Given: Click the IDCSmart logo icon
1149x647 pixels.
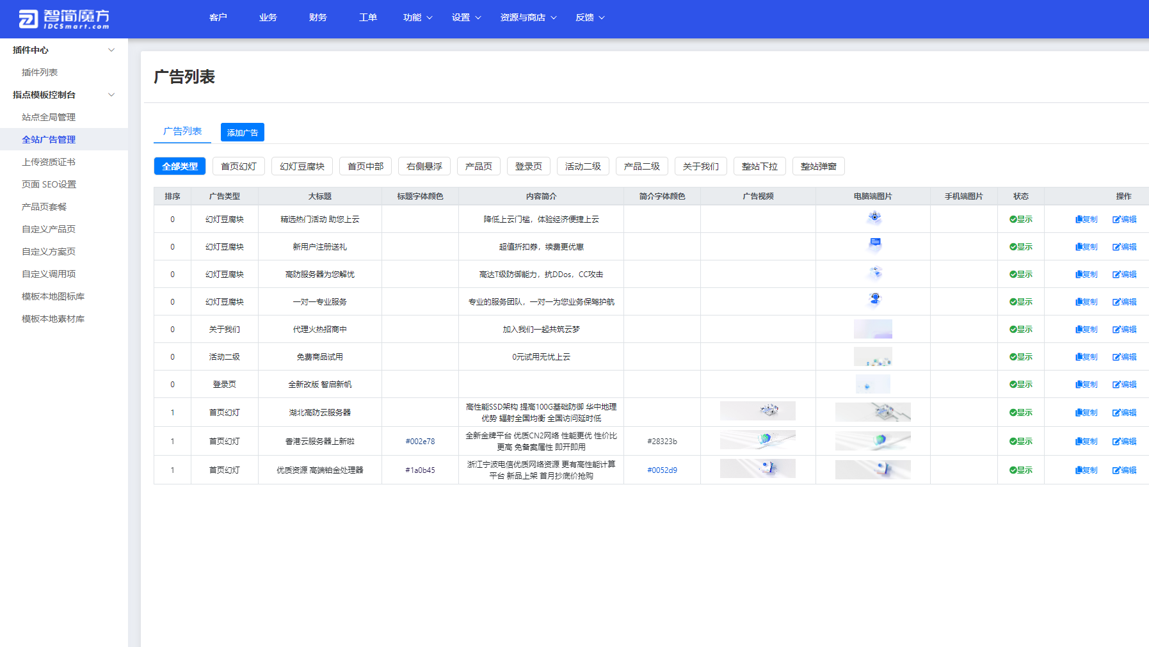Looking at the screenshot, I should [28, 19].
